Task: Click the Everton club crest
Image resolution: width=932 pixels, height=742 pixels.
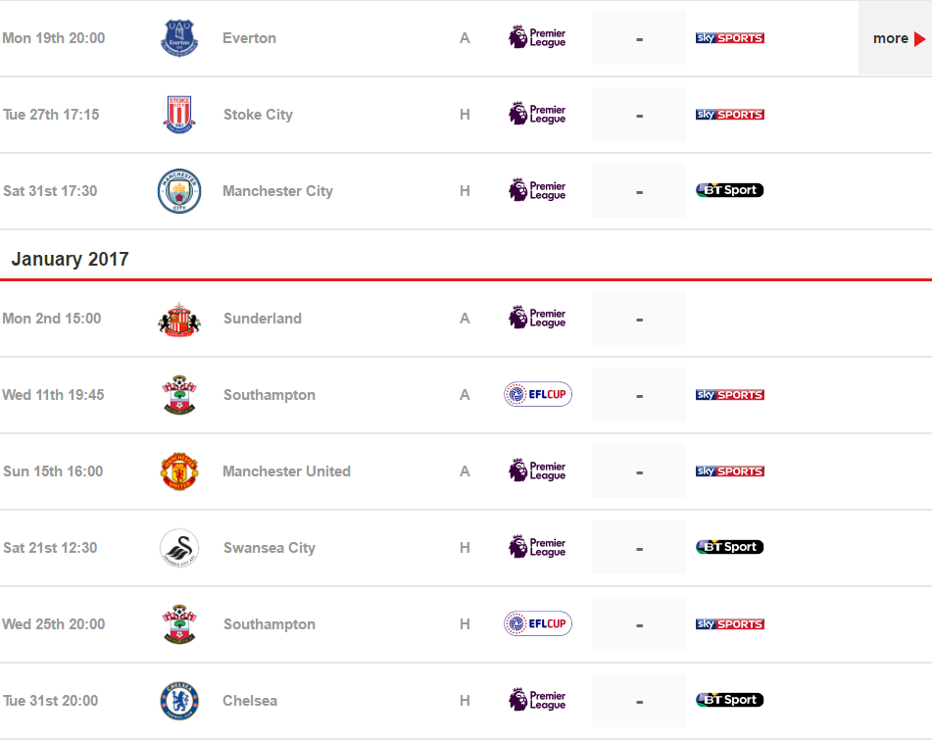Action: pos(179,38)
